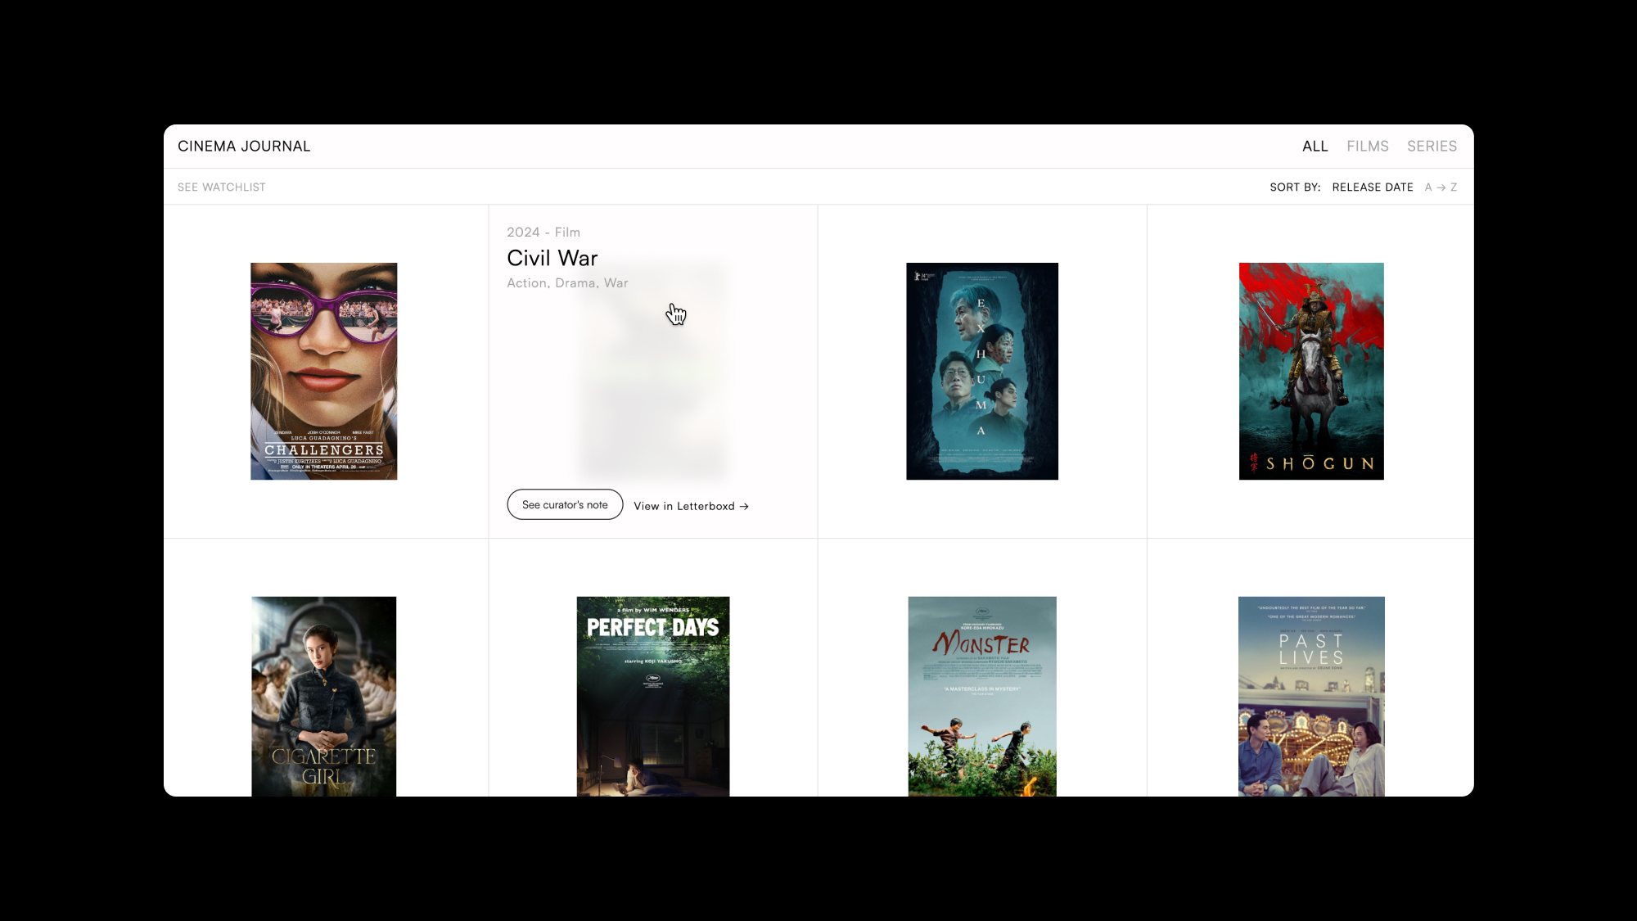Viewport: 1637px width, 921px height.
Task: Switch to the ALL filter tab
Action: click(1315, 147)
